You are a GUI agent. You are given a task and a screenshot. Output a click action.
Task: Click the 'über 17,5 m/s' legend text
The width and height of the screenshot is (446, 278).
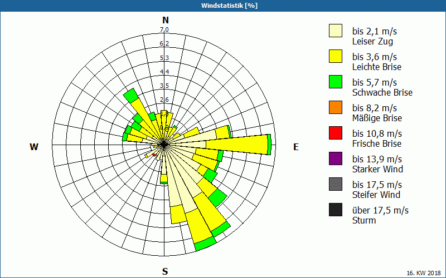380,211
